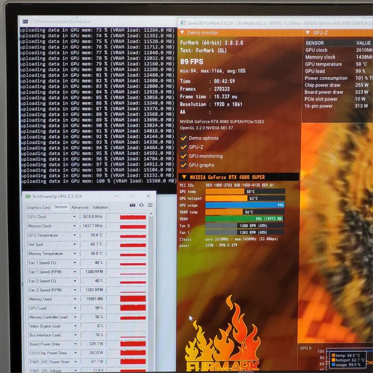Open the Hot Spot sensor dropdown
Screen dimensions: 373x373
(x=75, y=244)
